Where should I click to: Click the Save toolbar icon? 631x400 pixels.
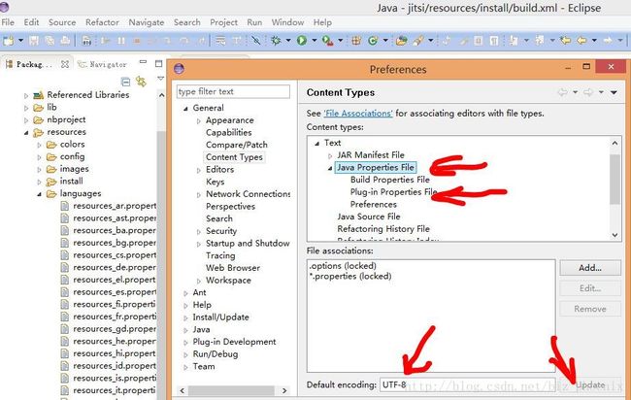pyautogui.click(x=34, y=40)
